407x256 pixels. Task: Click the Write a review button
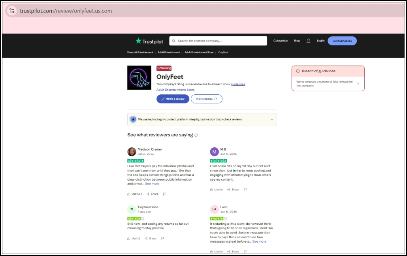click(173, 99)
